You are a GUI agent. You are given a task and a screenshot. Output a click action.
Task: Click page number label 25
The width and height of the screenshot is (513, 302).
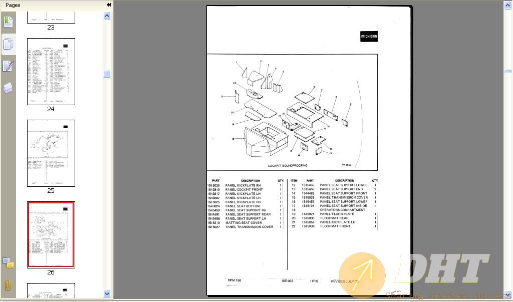pyautogui.click(x=51, y=190)
